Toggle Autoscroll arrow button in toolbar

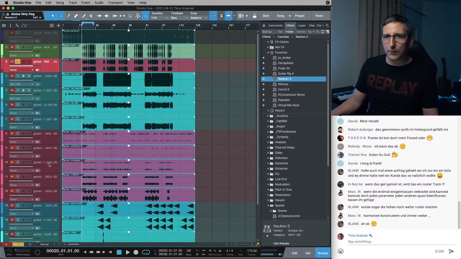click(x=228, y=16)
